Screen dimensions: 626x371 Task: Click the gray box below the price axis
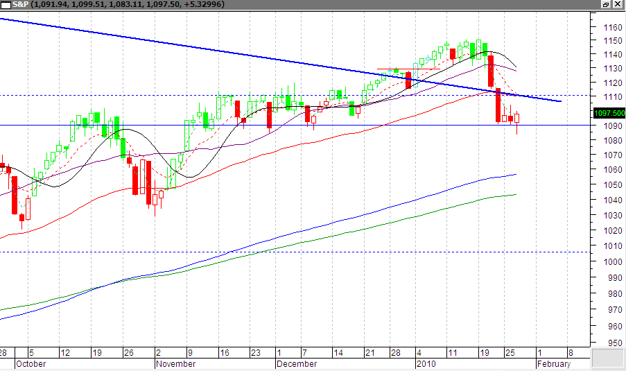pos(608,357)
